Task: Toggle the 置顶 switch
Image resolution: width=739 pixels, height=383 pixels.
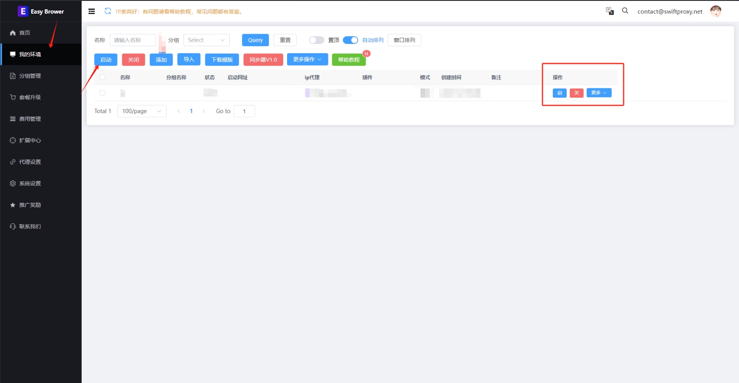Action: pos(316,40)
